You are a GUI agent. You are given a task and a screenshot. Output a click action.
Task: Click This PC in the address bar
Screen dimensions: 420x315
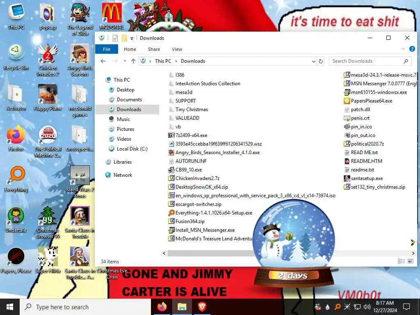coord(163,61)
